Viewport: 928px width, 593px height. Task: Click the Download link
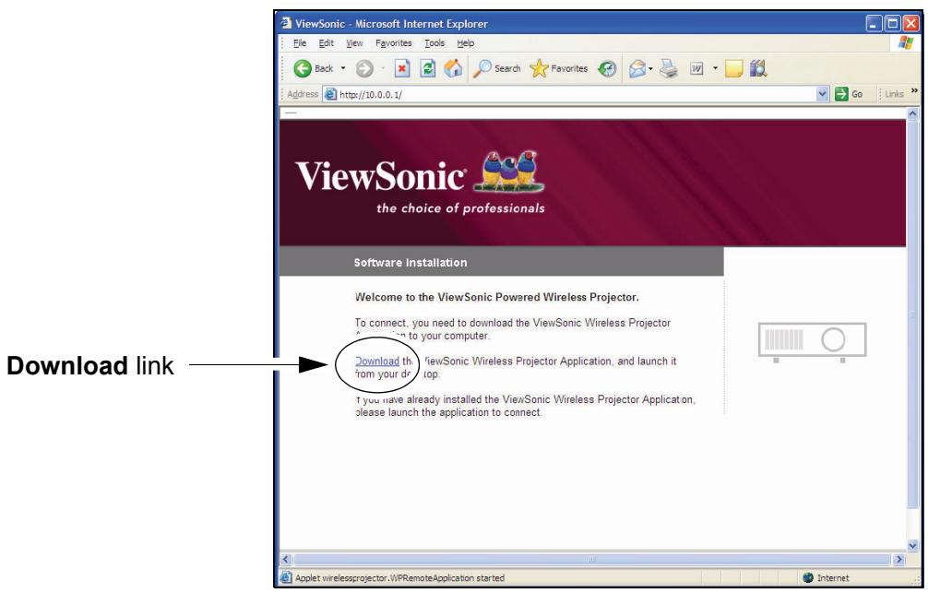click(377, 361)
